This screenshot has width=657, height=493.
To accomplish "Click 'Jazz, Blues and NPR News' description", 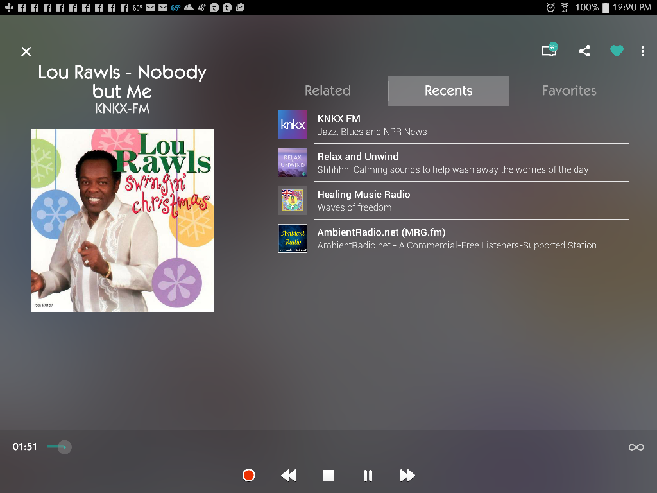I will pos(372,132).
